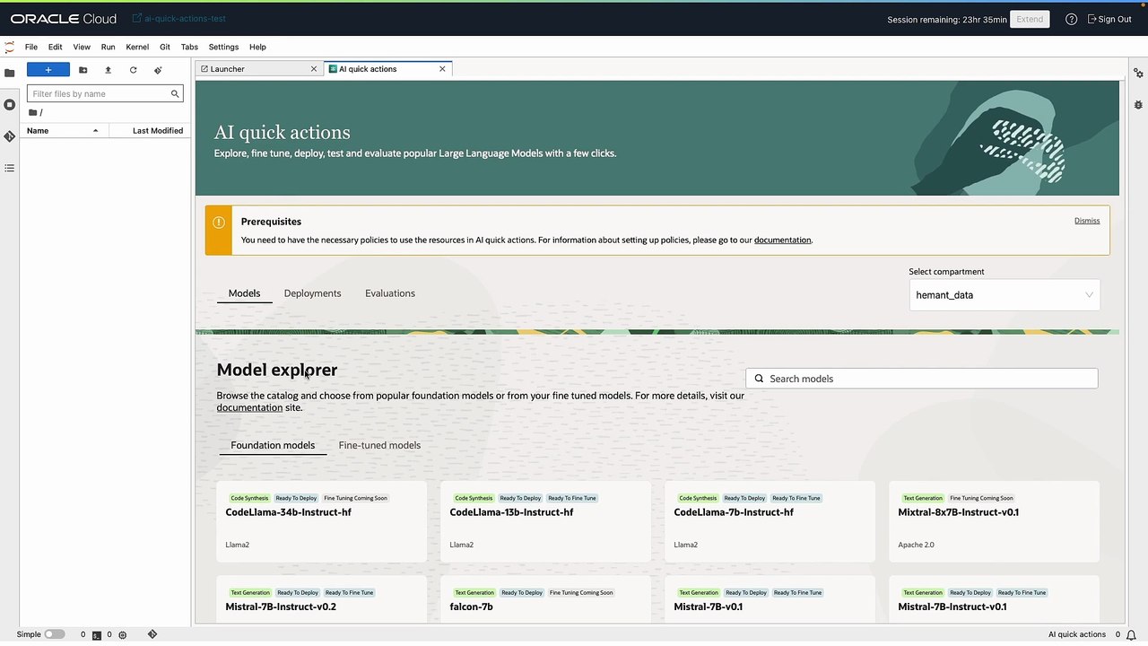Image resolution: width=1148 pixels, height=646 pixels.
Task: Close the AI quick actions tab
Action: click(x=442, y=69)
